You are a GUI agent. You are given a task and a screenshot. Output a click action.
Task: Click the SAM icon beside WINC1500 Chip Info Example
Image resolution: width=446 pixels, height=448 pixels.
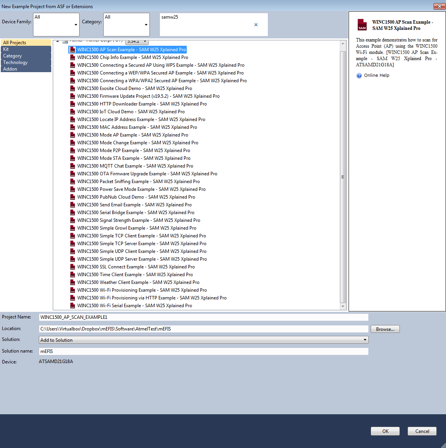73,57
